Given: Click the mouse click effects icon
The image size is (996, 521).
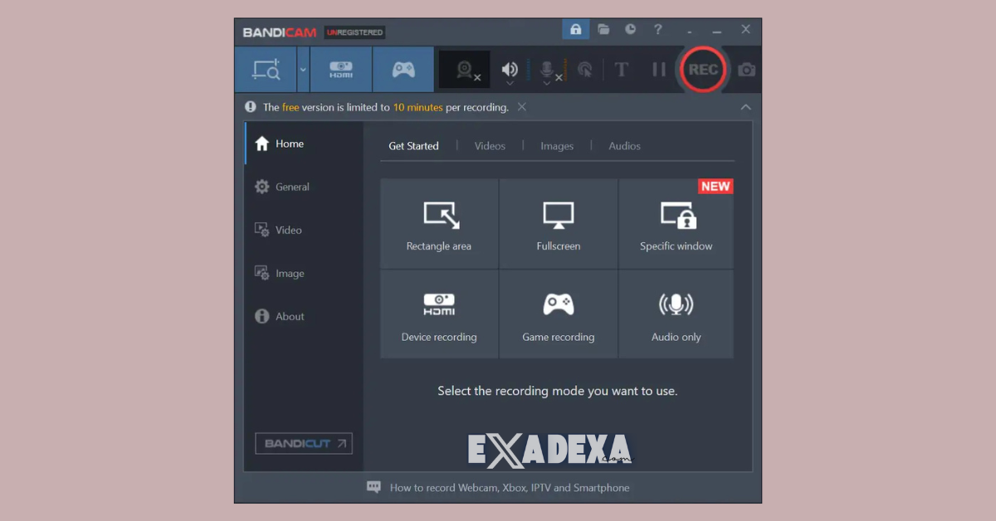Looking at the screenshot, I should coord(585,70).
